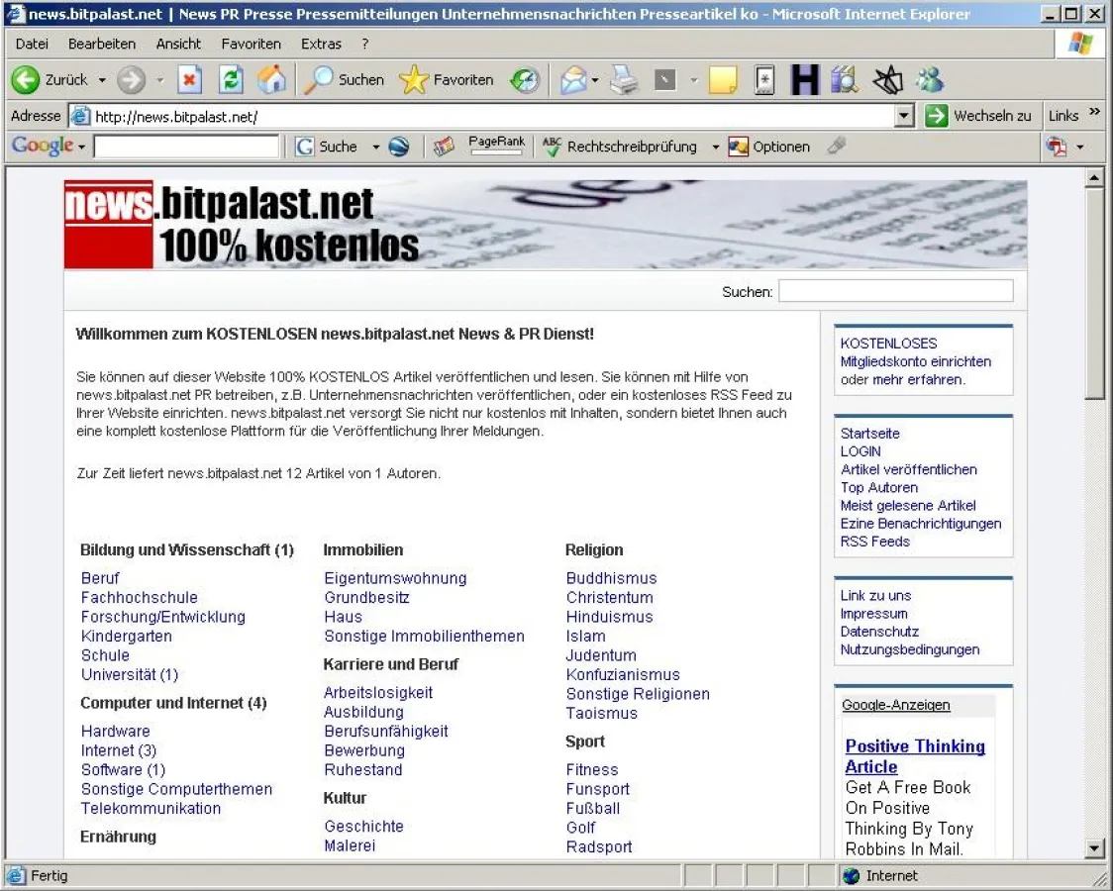Viewport: 1113px width, 891px height.
Task: Open the browser Home page icon
Action: click(269, 80)
